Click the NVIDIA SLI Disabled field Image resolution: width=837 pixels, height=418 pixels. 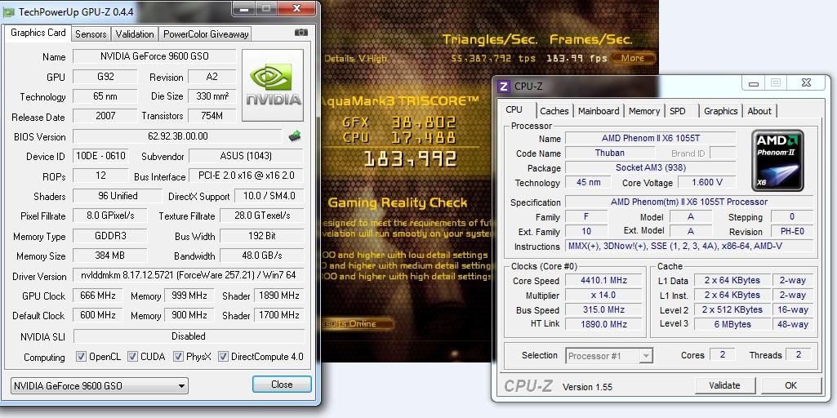[x=189, y=336]
